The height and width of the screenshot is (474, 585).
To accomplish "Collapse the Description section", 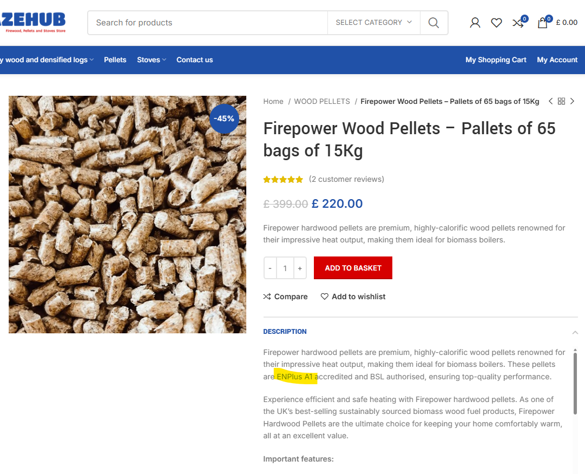I will 575,332.
